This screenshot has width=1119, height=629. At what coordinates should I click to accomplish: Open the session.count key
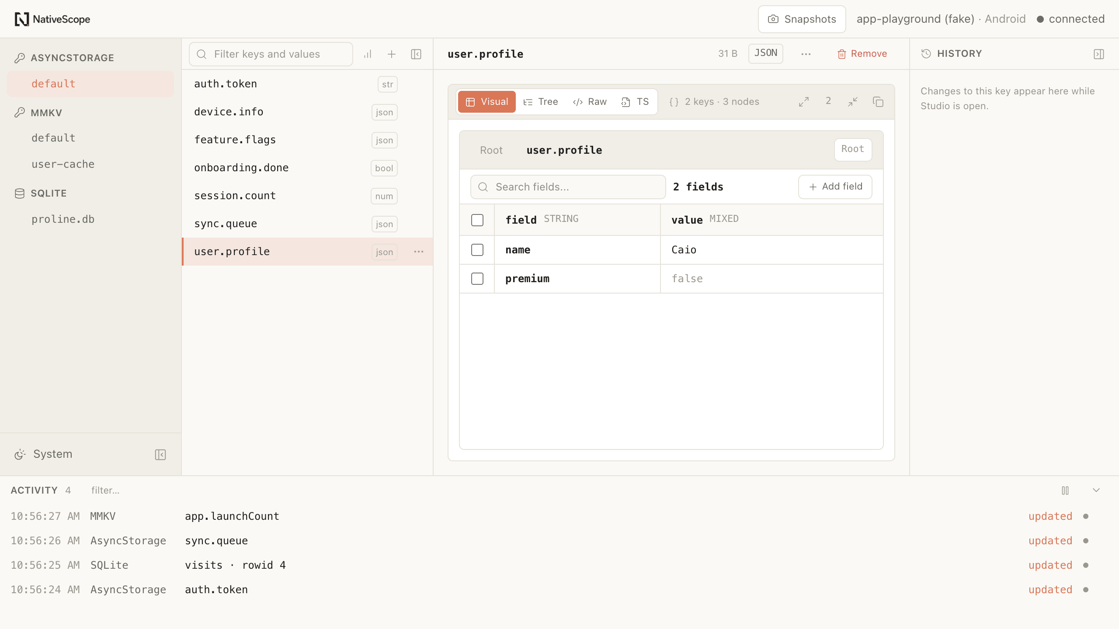(x=307, y=196)
